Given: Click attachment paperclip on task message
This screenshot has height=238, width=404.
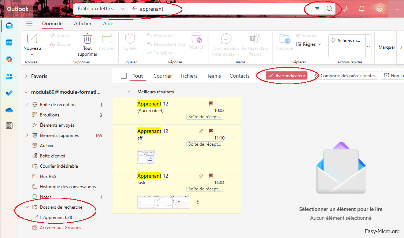Looking at the screenshot, I should point(201,176).
